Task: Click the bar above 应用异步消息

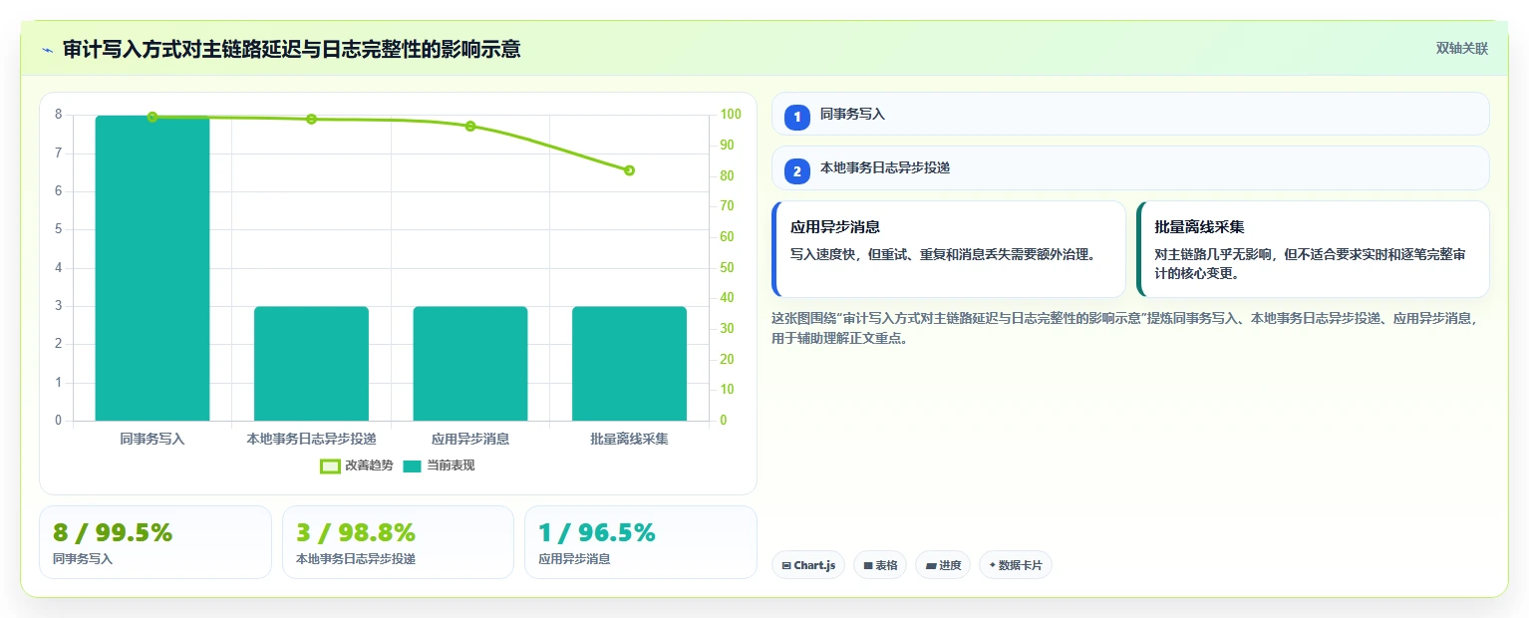Action: 470,364
